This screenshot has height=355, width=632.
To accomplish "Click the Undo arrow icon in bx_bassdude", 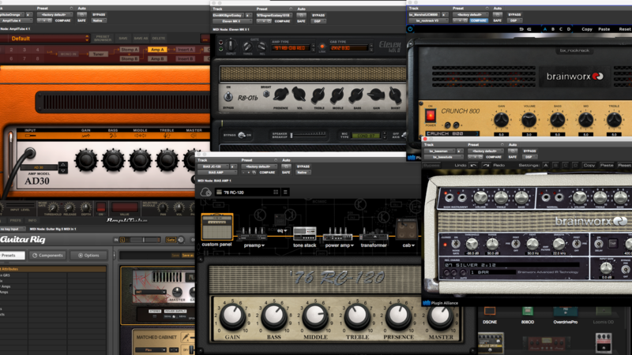I will pos(474,165).
